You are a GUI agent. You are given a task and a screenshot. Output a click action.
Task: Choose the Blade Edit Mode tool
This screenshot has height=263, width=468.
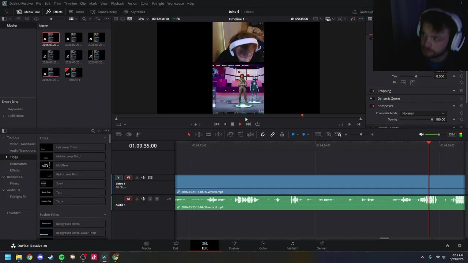coord(208,134)
